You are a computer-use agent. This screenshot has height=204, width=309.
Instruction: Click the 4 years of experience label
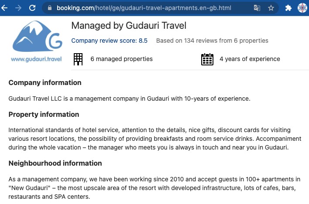(250, 59)
